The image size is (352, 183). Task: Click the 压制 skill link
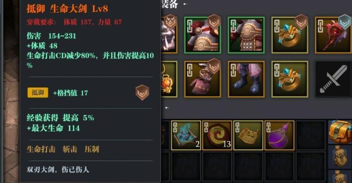92,149
